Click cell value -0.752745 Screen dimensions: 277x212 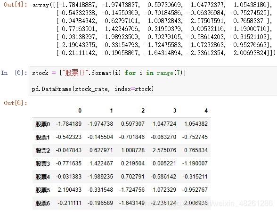(195, 137)
